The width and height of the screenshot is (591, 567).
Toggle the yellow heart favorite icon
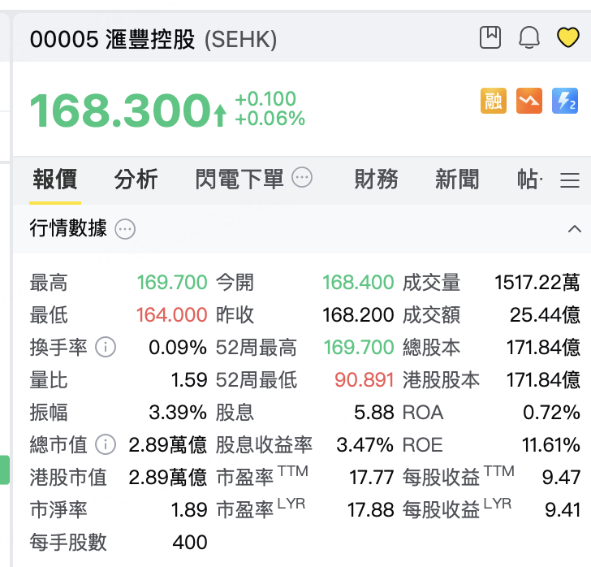click(567, 37)
